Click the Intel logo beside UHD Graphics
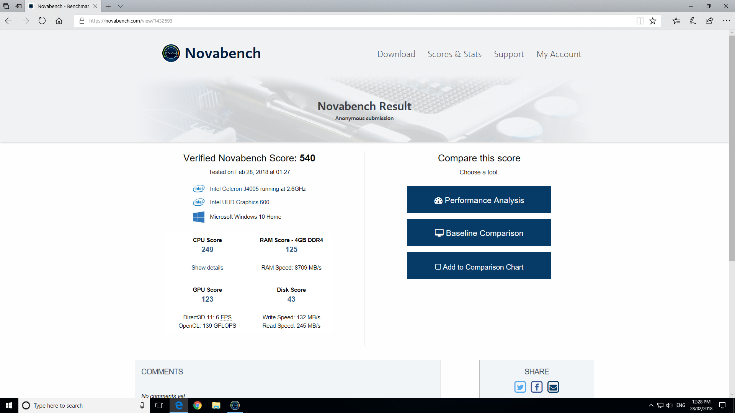735x413 pixels. (x=199, y=202)
